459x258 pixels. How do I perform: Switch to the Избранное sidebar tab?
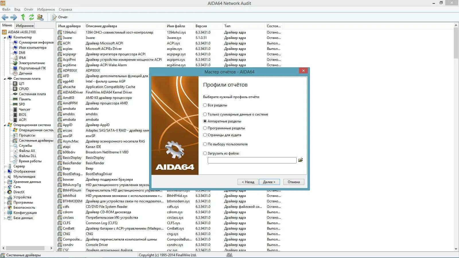pyautogui.click(x=25, y=26)
